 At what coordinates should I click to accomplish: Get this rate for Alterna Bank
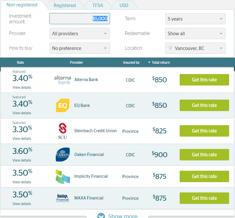(204, 80)
